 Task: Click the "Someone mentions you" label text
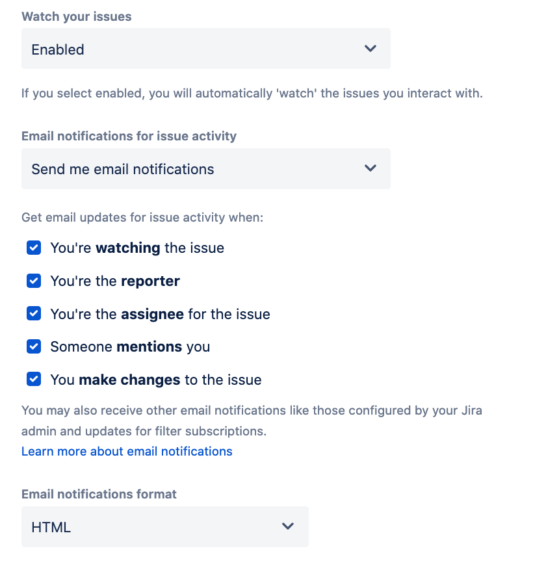click(130, 346)
